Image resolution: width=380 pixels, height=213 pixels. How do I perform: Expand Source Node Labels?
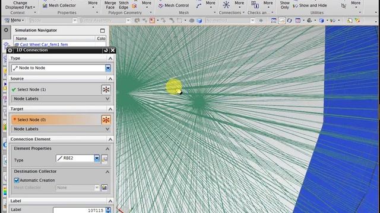coord(107,99)
